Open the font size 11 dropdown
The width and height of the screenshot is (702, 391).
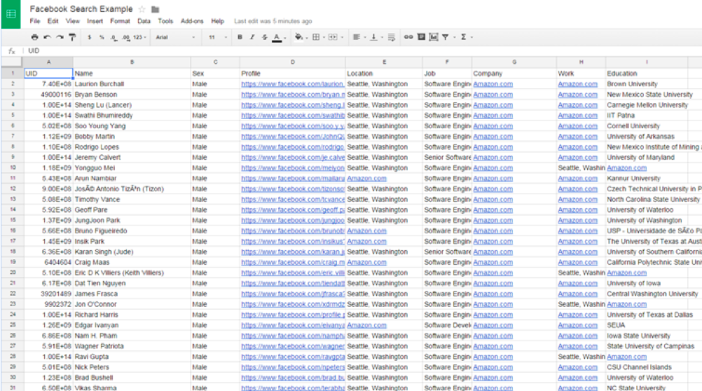pyautogui.click(x=218, y=37)
